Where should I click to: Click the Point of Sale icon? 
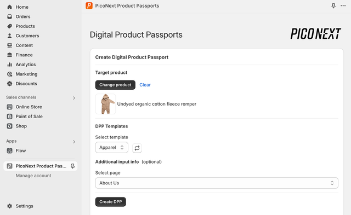[x=9, y=117]
